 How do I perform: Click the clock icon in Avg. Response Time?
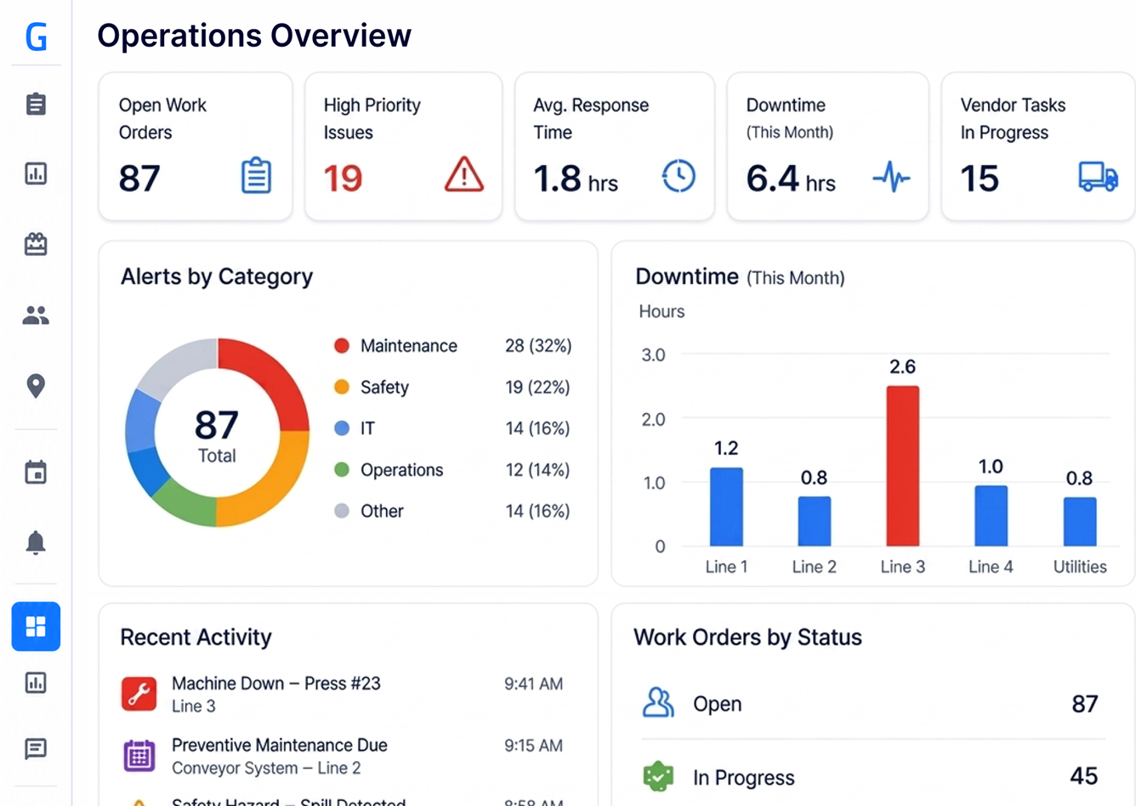pyautogui.click(x=679, y=176)
